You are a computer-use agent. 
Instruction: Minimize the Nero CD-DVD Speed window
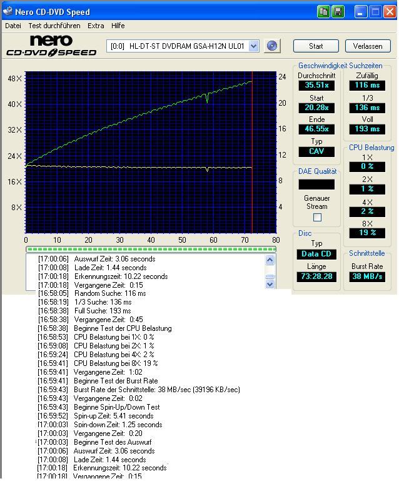pyautogui.click(x=361, y=12)
